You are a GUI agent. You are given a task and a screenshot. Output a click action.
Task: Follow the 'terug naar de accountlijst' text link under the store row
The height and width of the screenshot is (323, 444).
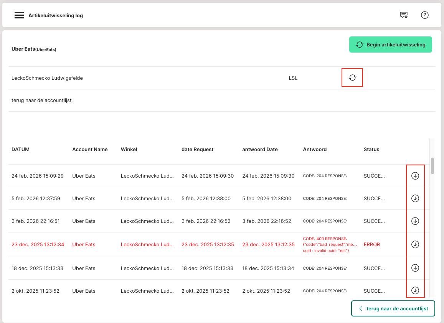click(41, 101)
